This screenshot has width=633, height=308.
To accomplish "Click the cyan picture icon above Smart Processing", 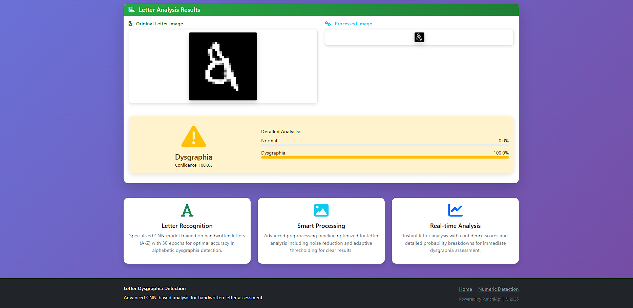I will point(321,210).
